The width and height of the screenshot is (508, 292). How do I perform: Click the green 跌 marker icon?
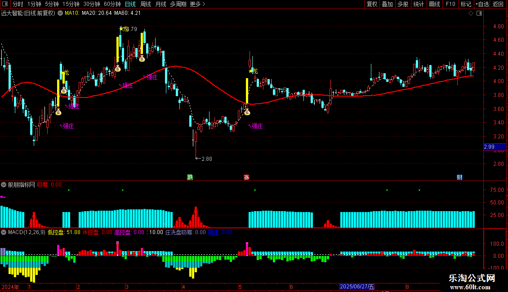click(x=190, y=177)
